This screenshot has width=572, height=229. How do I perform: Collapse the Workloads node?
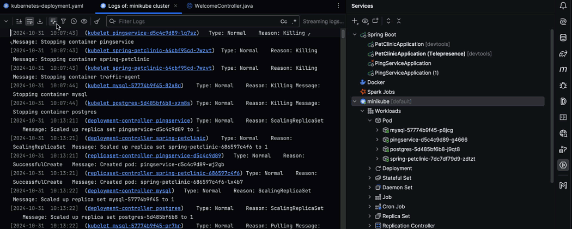tap(362, 111)
